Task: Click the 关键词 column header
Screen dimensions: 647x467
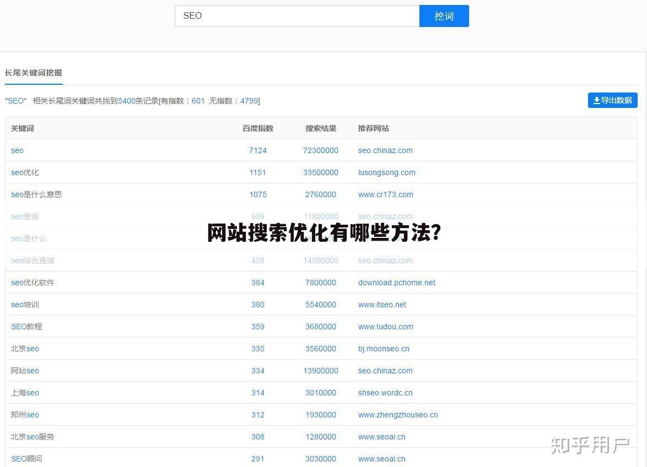Action: point(22,129)
